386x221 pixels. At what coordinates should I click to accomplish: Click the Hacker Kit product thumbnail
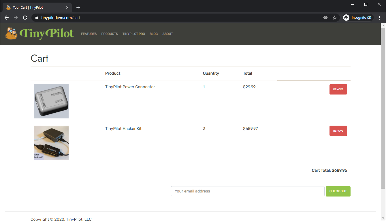pos(51,143)
